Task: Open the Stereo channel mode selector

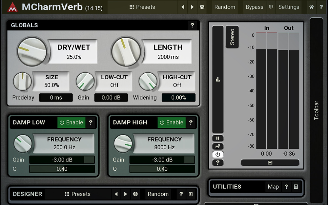Action: click(x=232, y=37)
